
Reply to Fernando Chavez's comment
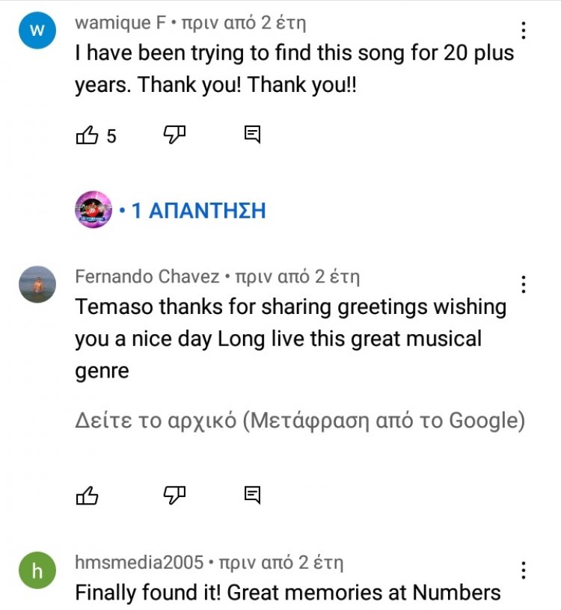tap(253, 494)
